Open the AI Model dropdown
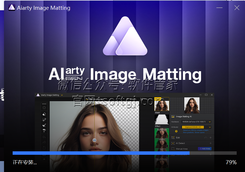 pos(210,127)
